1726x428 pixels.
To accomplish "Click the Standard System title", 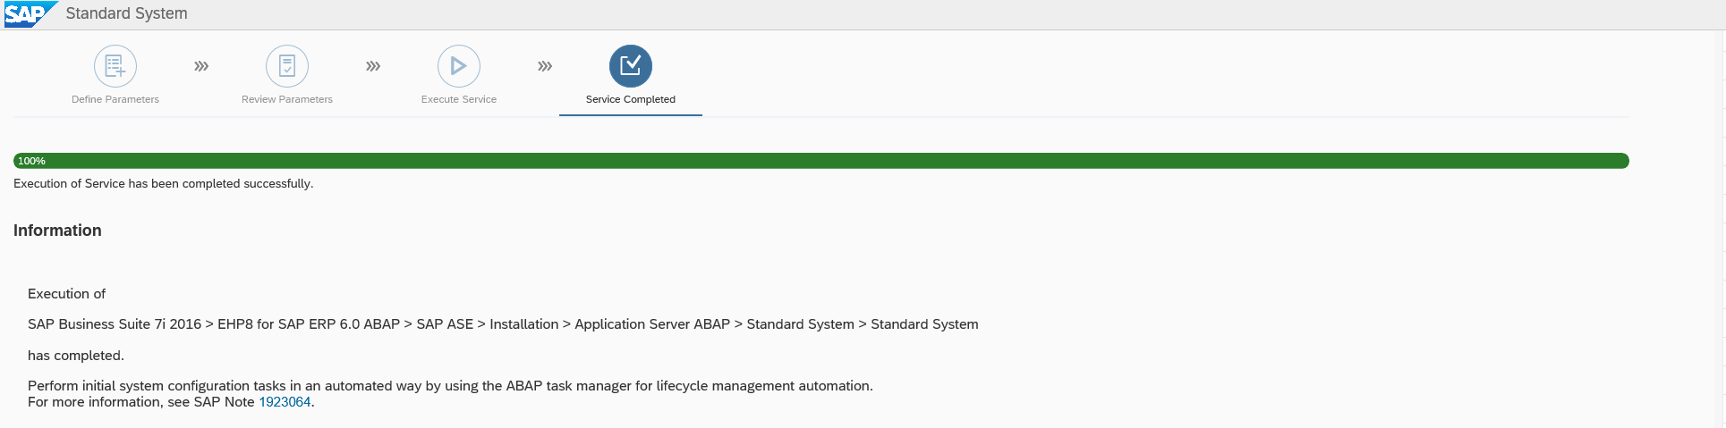I will click(x=126, y=13).
